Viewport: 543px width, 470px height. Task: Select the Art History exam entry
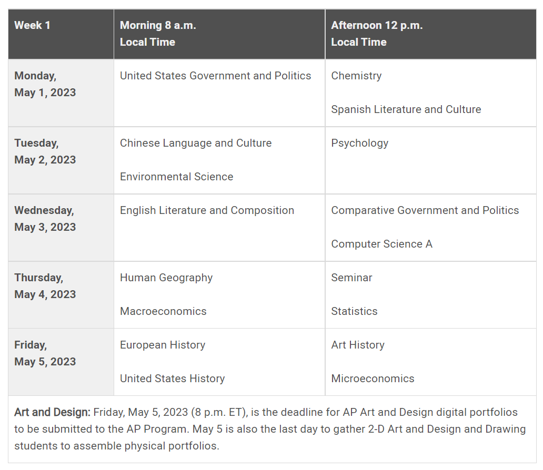(x=358, y=345)
